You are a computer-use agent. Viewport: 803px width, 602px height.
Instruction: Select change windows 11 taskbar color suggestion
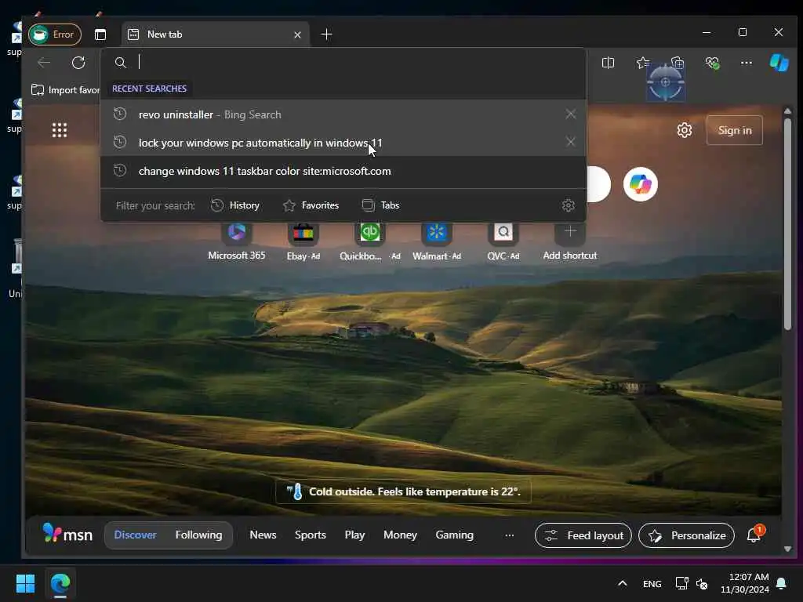(343, 171)
